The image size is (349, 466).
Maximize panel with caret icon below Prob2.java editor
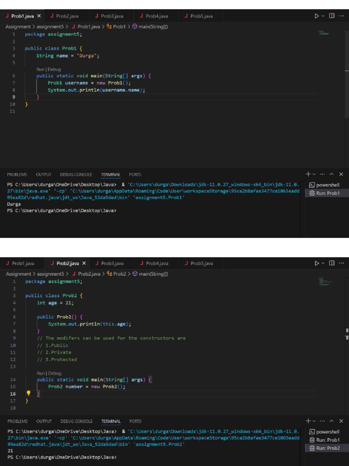(x=332, y=421)
